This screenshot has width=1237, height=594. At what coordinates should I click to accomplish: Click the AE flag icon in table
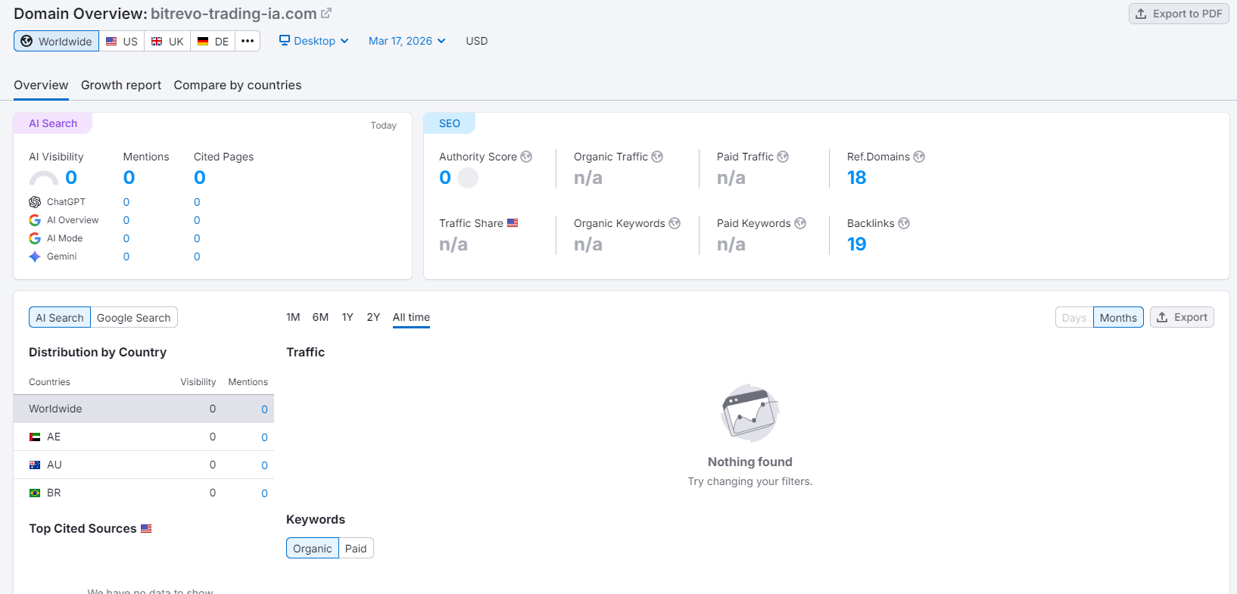tap(35, 437)
